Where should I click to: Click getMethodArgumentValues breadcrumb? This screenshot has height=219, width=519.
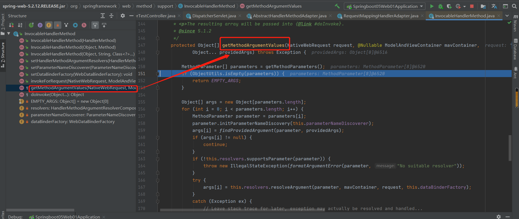(x=274, y=6)
